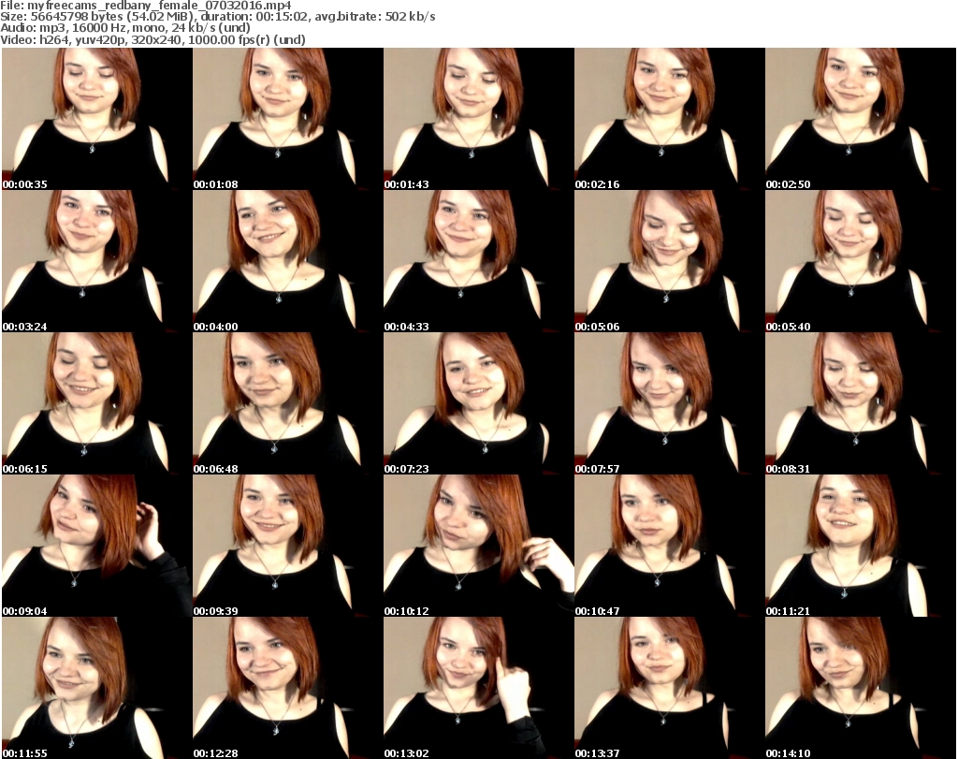Select the last thumbnail at 00:14:10
This screenshot has height=759, width=958.
click(859, 688)
